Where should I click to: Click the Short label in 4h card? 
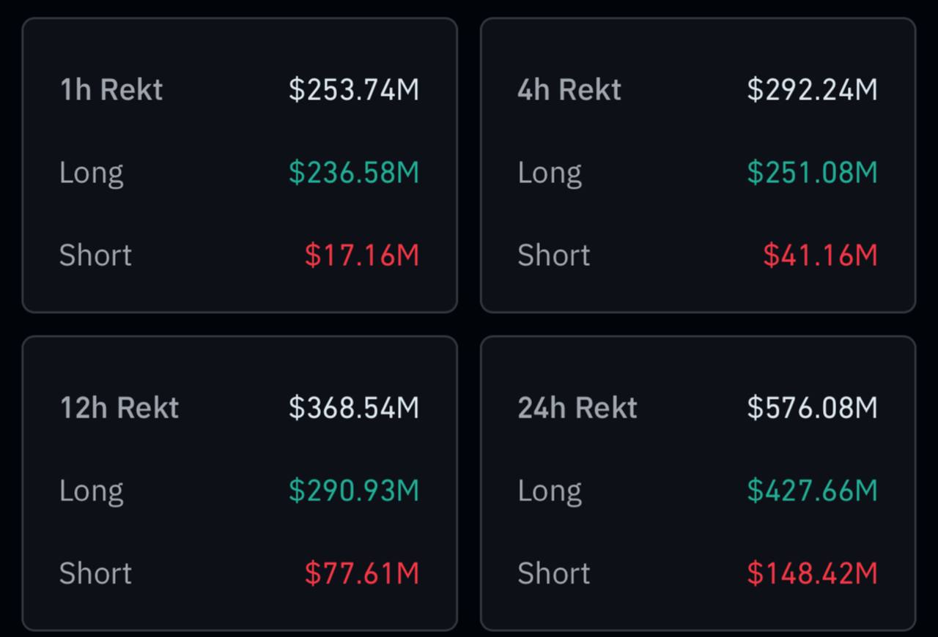[554, 256]
